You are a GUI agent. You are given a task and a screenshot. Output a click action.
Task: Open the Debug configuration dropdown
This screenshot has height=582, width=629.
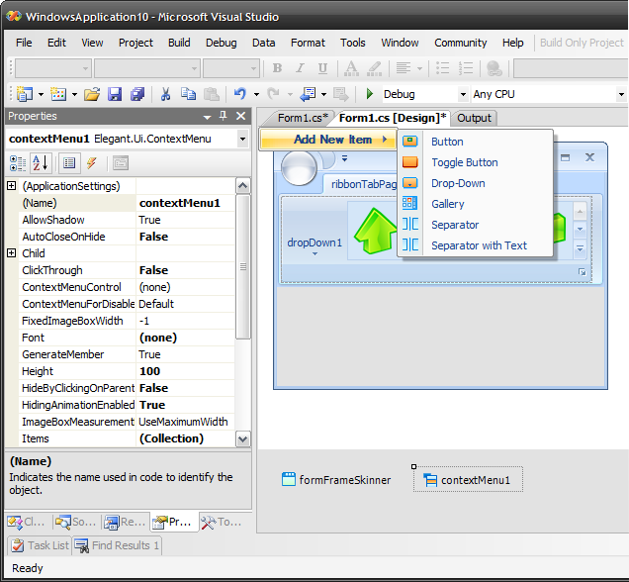[463, 95]
